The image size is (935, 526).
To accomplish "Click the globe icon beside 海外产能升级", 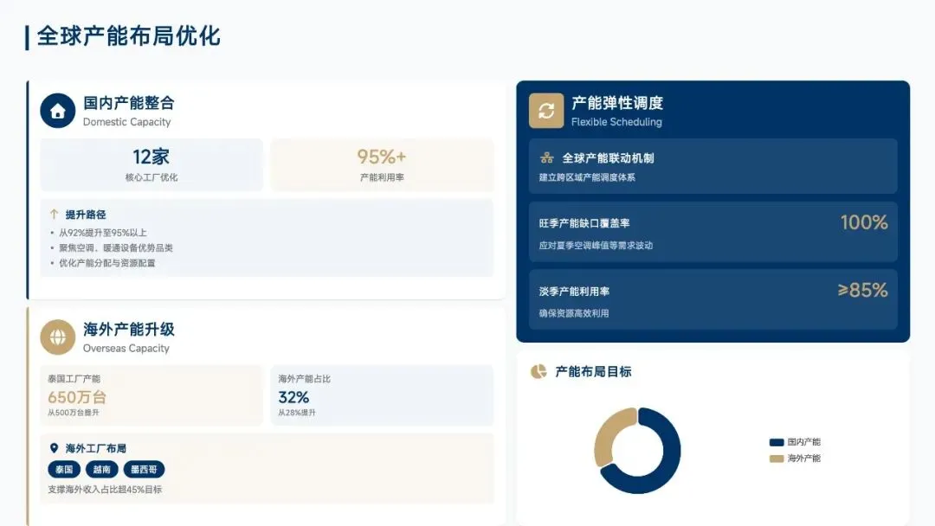I will [58, 337].
